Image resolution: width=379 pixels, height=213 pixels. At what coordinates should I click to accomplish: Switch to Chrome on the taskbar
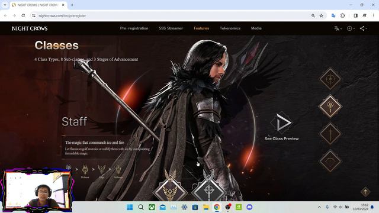(217, 207)
